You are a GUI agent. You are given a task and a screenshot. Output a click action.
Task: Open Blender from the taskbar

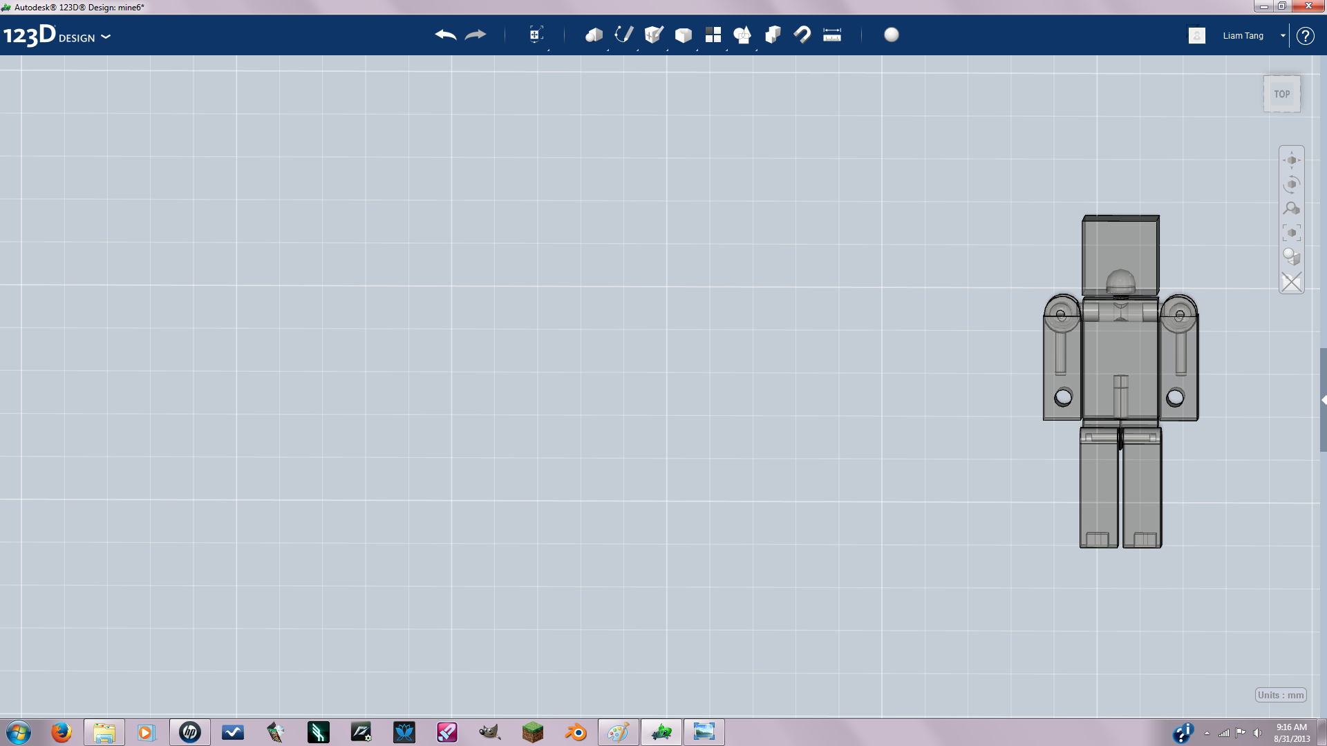pos(576,732)
